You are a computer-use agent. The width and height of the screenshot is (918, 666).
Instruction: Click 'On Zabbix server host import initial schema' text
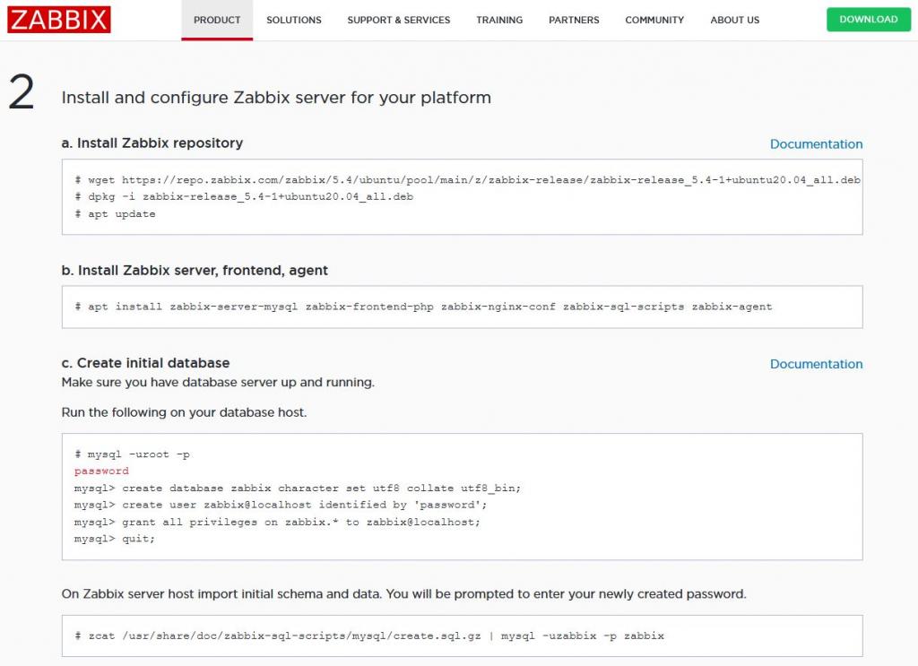[404, 594]
